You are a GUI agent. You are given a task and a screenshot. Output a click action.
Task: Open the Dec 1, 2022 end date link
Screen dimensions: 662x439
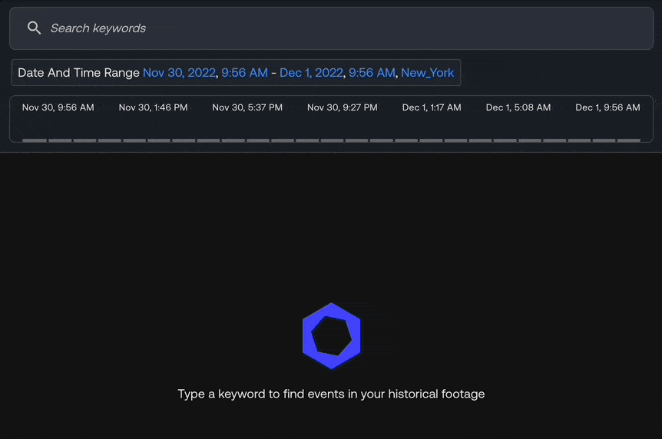pos(311,73)
